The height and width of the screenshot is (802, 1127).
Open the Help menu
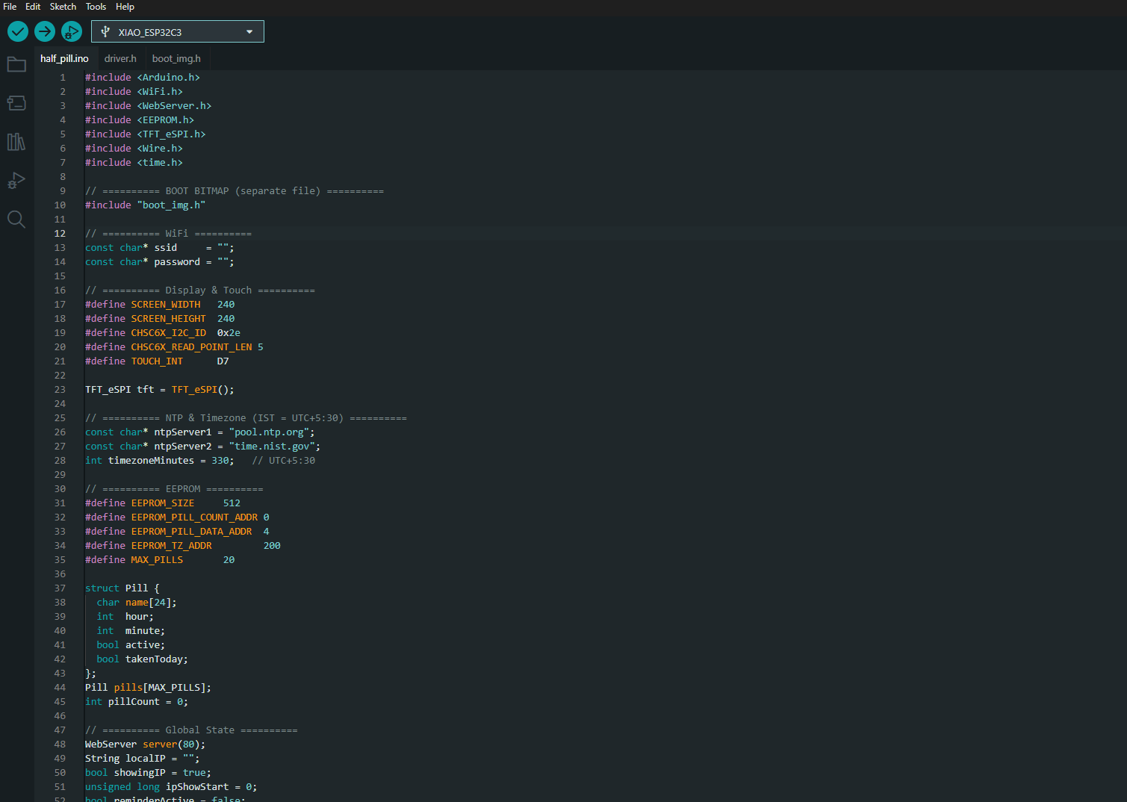(x=125, y=7)
